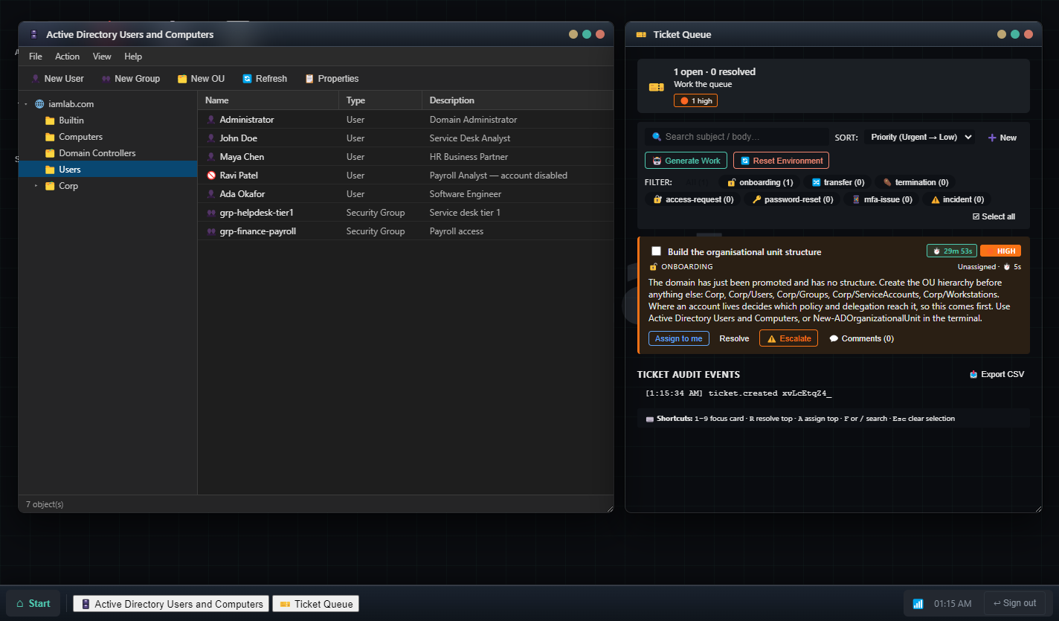Click the Builtin folder icon

tap(50, 120)
